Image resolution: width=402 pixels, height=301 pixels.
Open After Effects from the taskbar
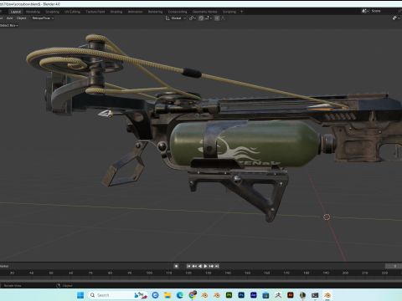click(254, 295)
